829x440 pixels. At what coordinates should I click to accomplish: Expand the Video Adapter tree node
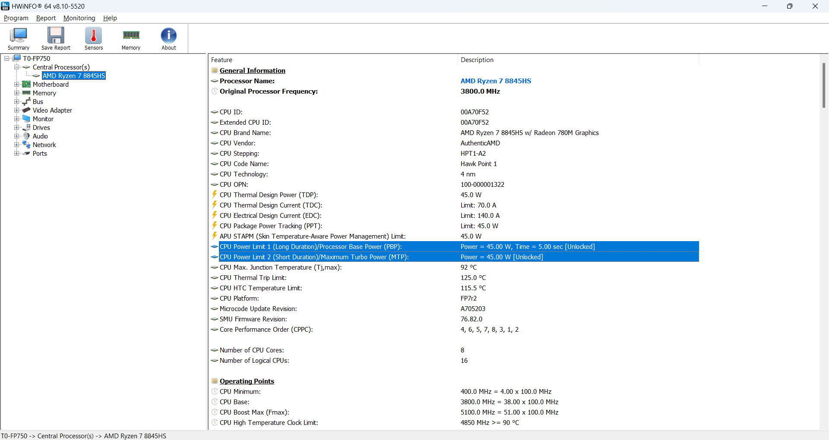[16, 110]
